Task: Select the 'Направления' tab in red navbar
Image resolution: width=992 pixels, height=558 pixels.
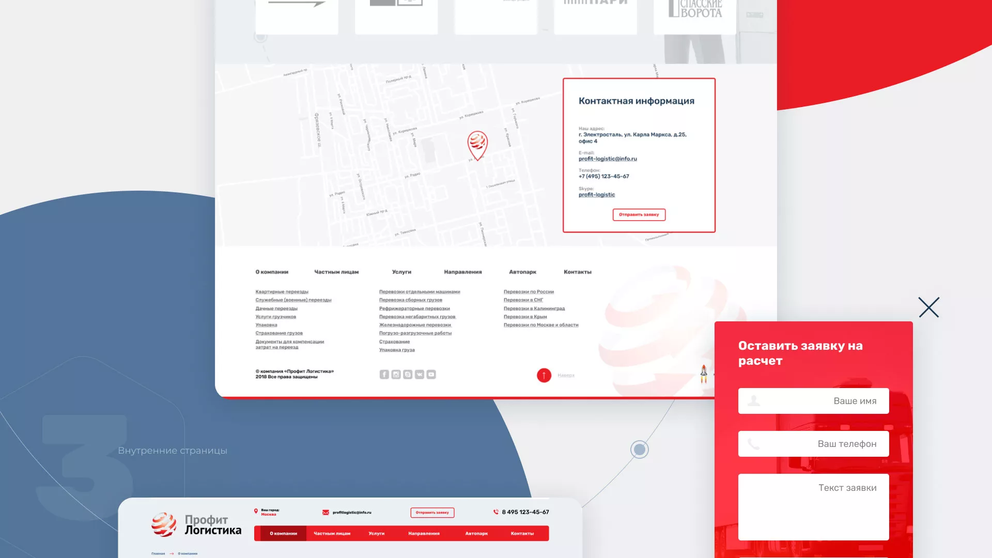Action: click(425, 533)
